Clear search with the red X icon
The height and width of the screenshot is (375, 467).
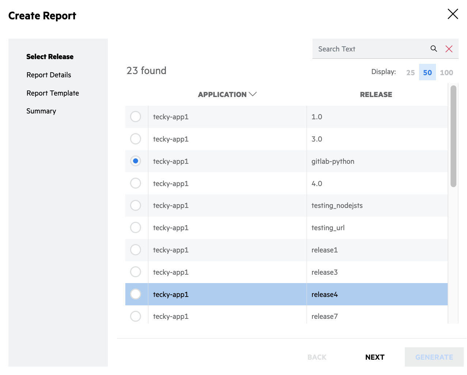(x=449, y=49)
